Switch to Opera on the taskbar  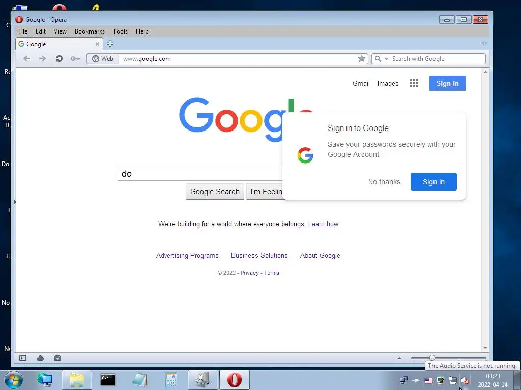(234, 380)
